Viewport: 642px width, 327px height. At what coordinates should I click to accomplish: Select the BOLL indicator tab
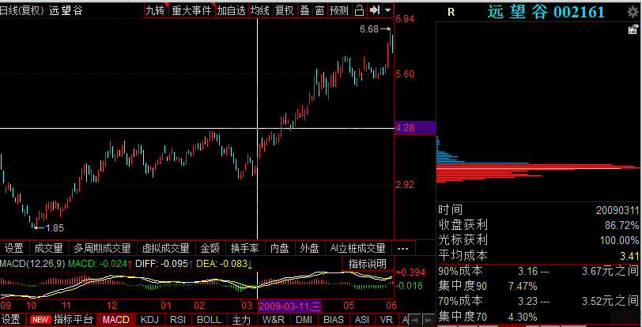tap(209, 320)
